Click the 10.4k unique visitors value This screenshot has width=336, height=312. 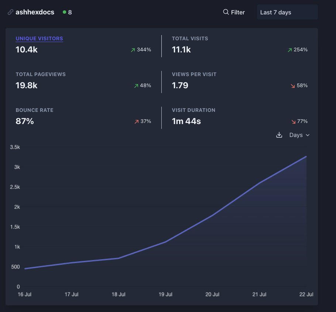coord(27,50)
